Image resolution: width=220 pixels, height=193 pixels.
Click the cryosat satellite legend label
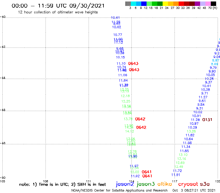click(188, 184)
